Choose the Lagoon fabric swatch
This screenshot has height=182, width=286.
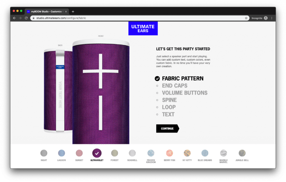61,153
